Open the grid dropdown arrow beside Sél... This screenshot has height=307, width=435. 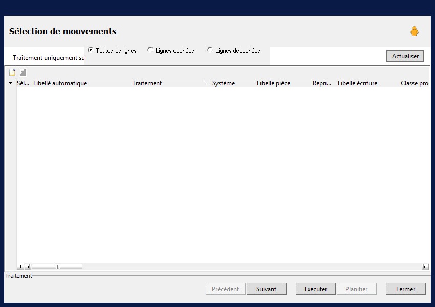pos(11,83)
